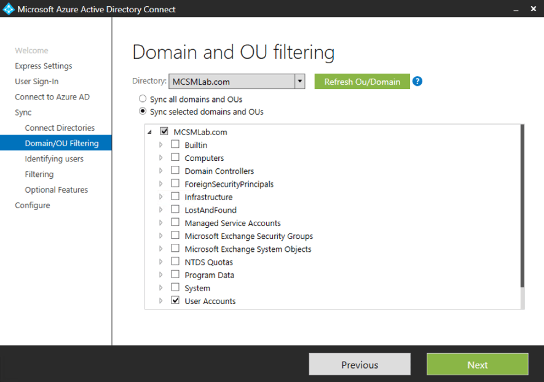Minimize the Azure AD Connect window

(516, 9)
